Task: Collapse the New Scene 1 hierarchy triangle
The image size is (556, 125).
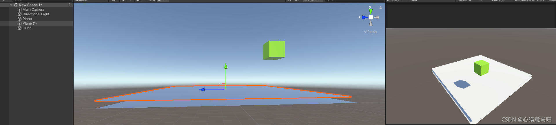Action: (x=11, y=5)
